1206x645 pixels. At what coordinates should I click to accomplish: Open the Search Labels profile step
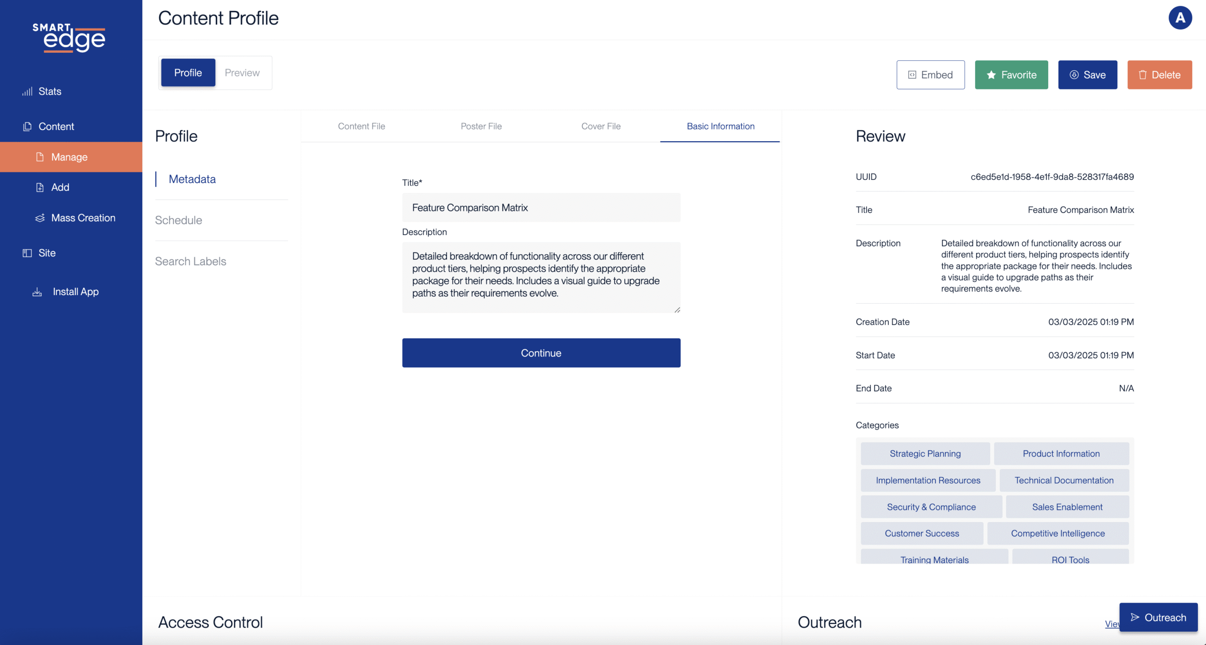[x=191, y=261]
